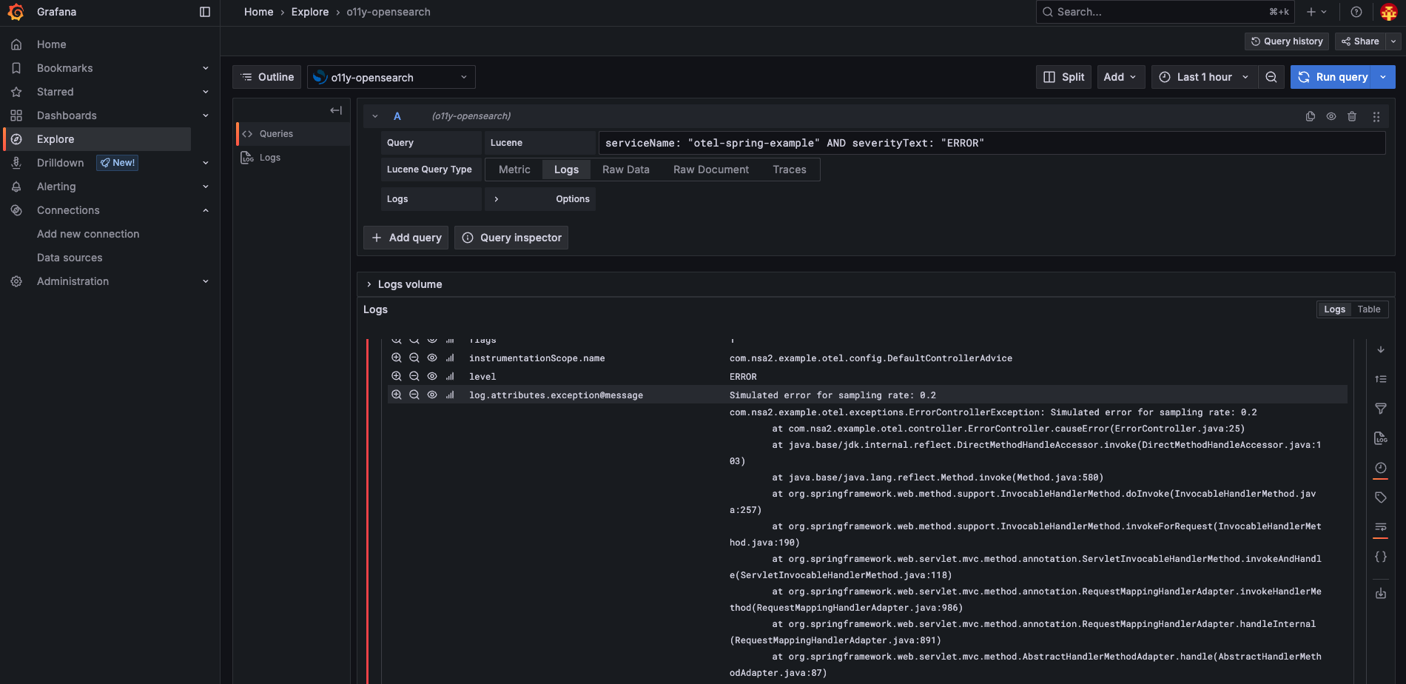
Task: Filter for level ERROR value
Action: click(x=397, y=376)
